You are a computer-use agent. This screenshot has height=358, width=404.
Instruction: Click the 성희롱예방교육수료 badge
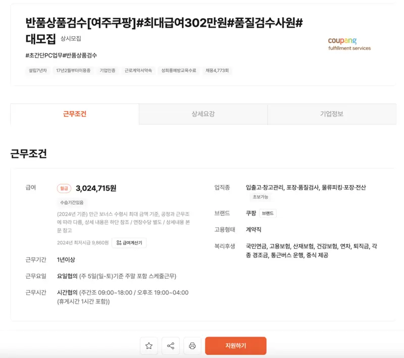(179, 71)
